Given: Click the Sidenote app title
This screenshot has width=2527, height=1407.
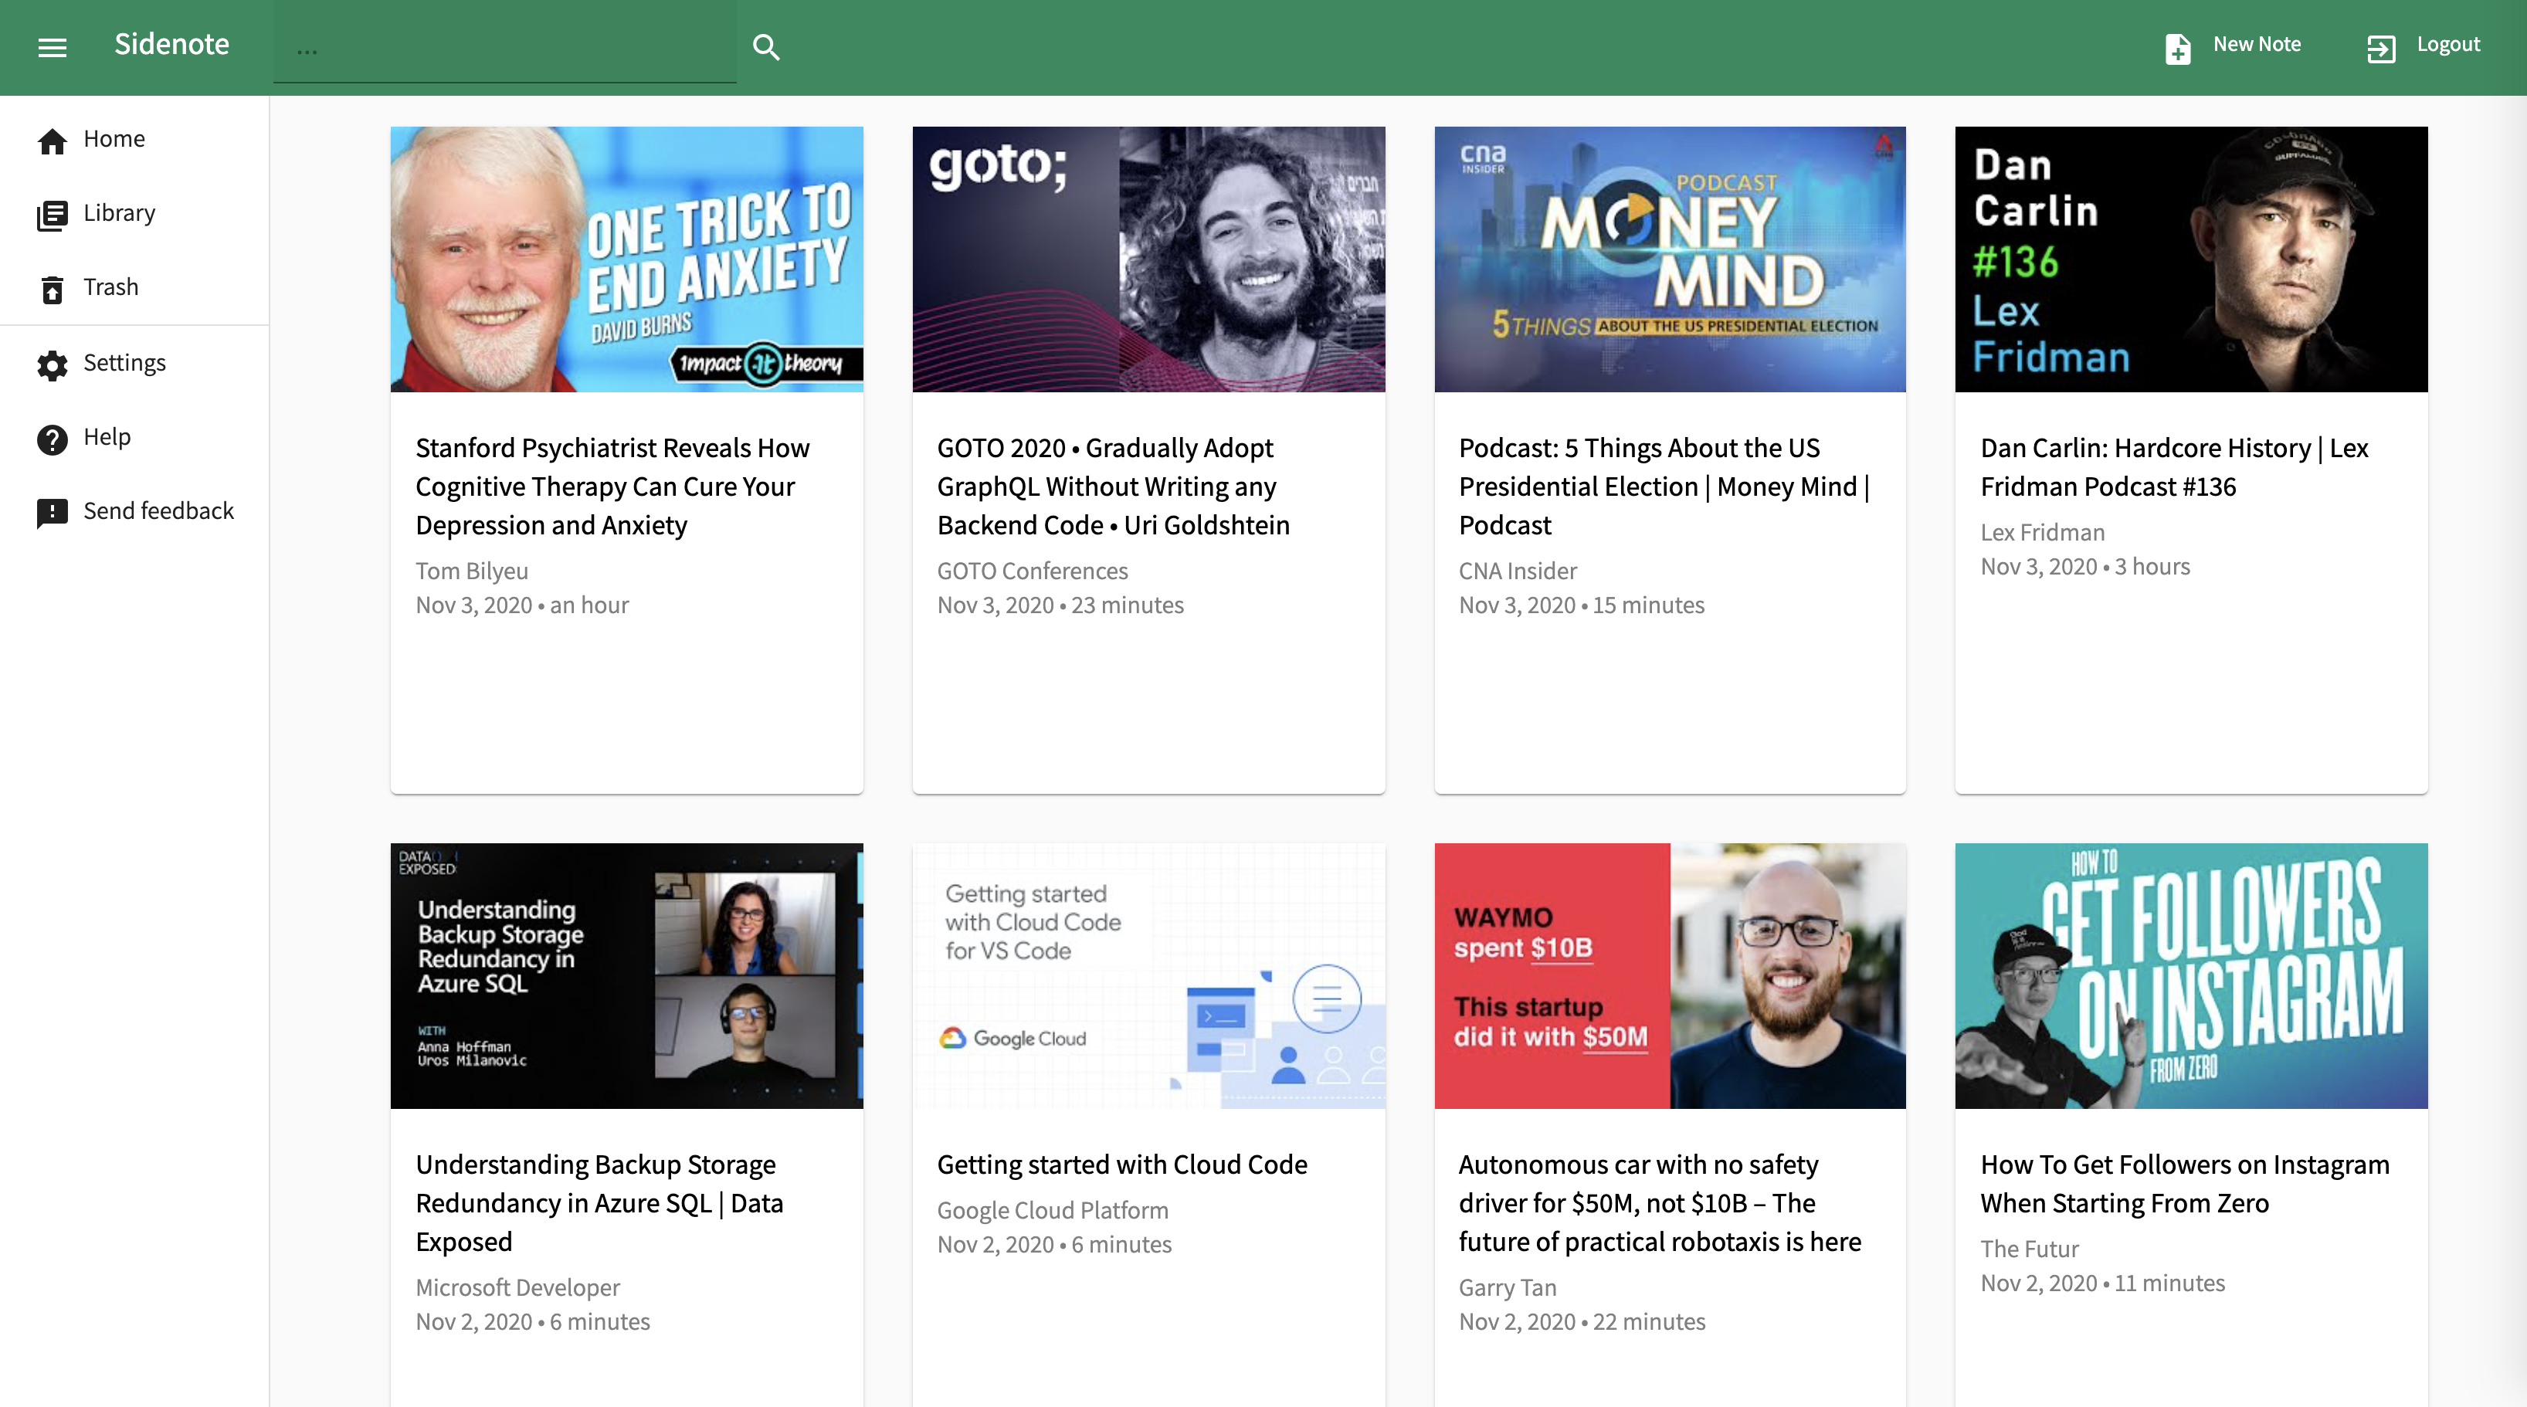Looking at the screenshot, I should point(171,44).
